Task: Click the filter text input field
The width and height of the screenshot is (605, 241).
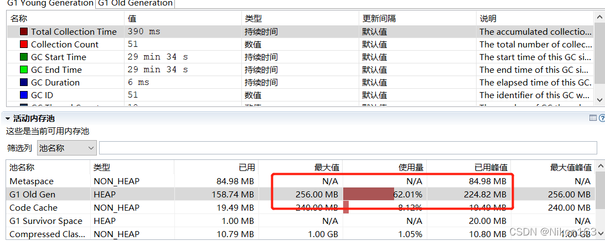Action: 348,148
